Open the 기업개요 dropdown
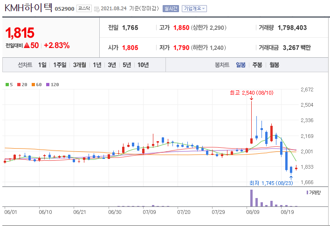 pyautogui.click(x=194, y=9)
